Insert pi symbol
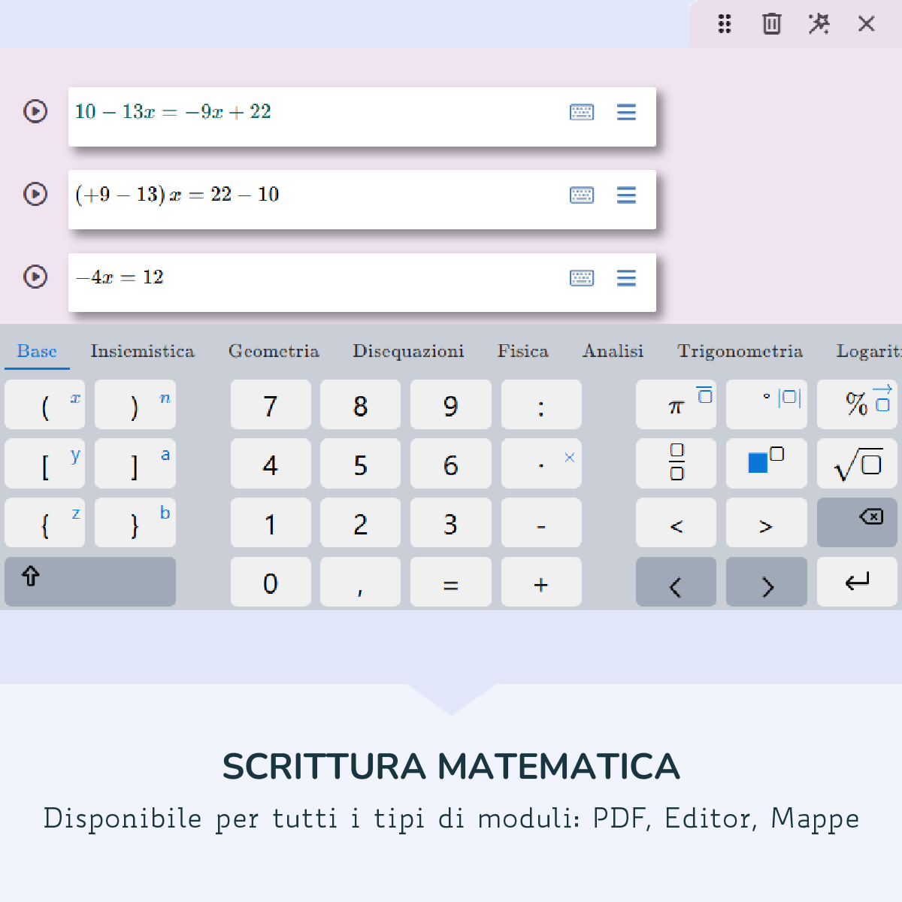This screenshot has height=902, width=902. [676, 404]
